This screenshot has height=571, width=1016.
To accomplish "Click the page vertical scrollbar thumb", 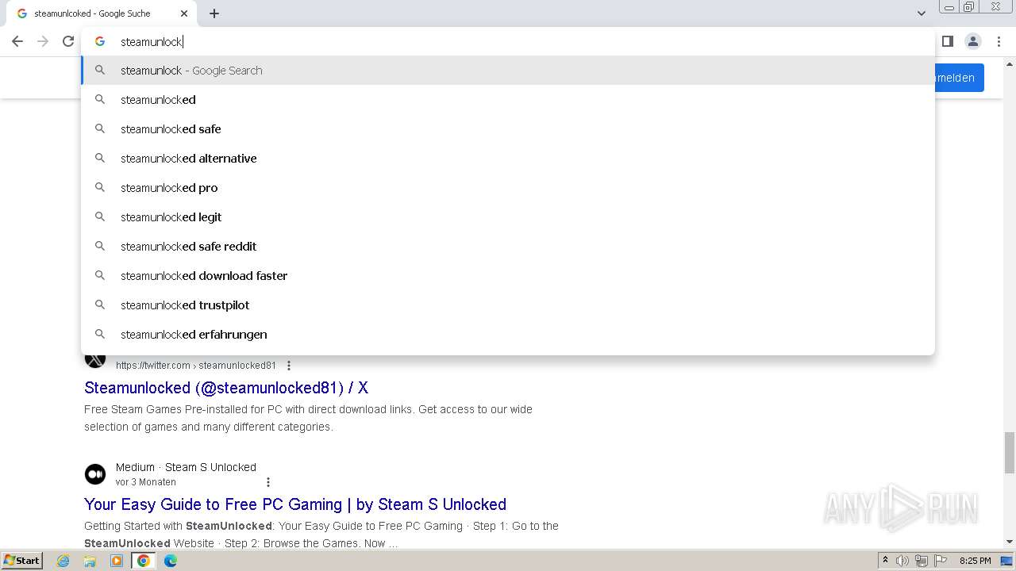I will [1009, 452].
